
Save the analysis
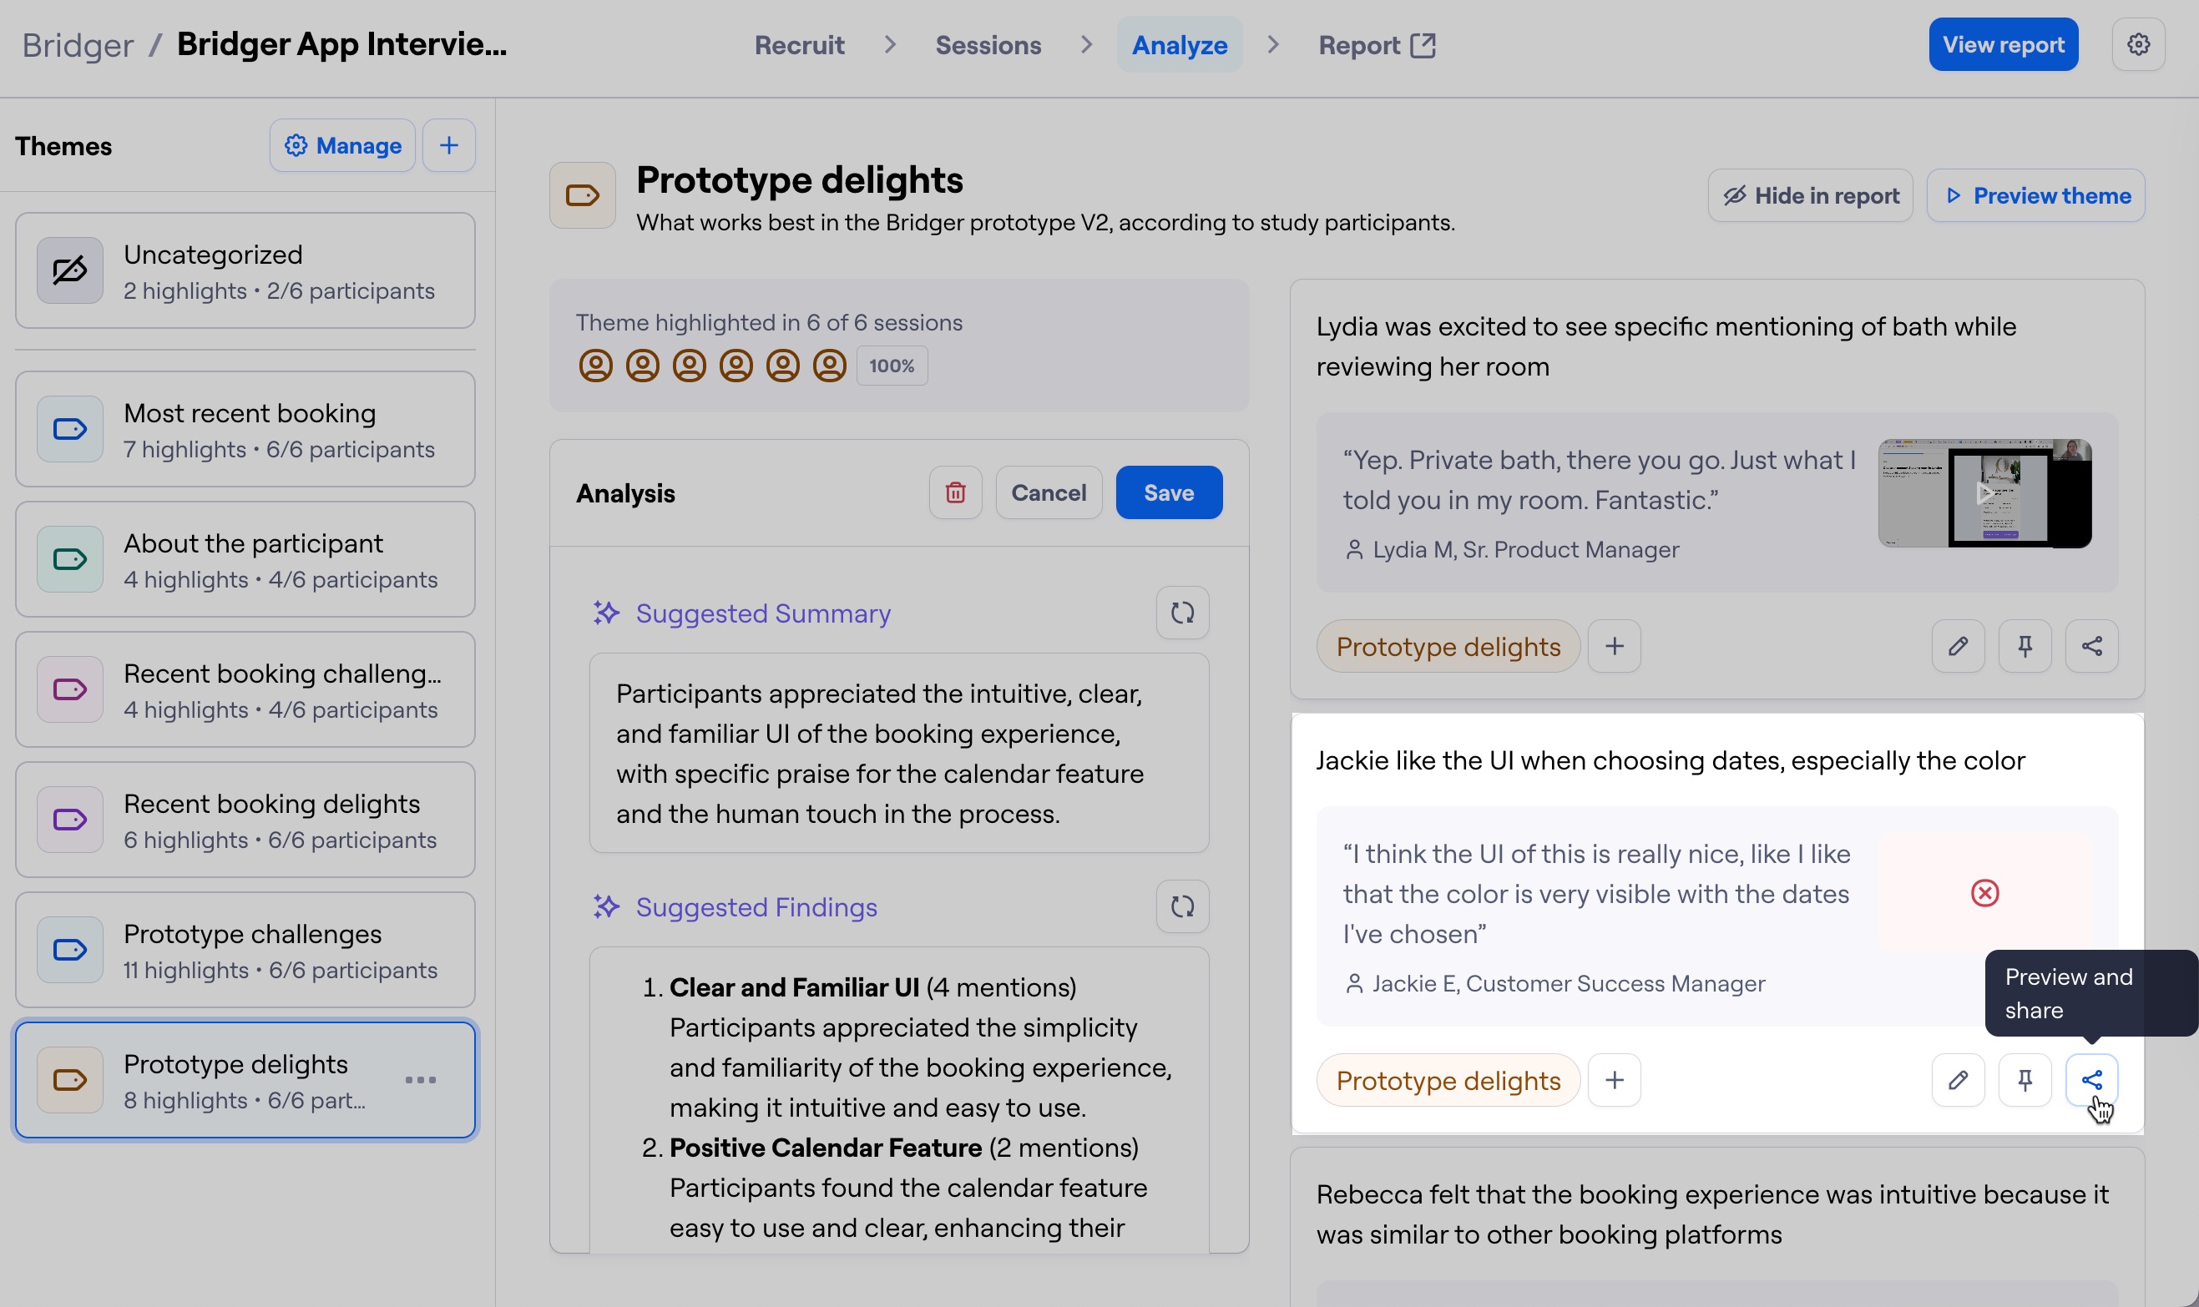pyautogui.click(x=1168, y=492)
